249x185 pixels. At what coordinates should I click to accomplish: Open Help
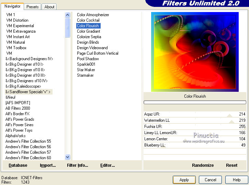236,180
